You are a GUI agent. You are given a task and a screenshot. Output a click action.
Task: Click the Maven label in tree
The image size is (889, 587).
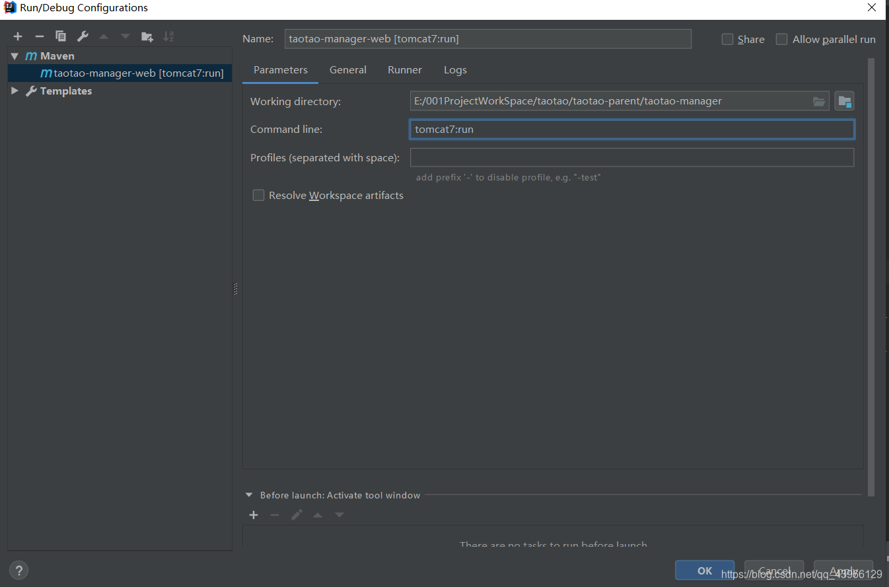(x=57, y=56)
